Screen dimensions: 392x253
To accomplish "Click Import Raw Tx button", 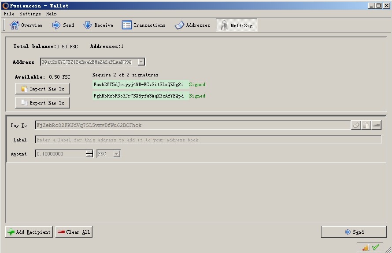I will coord(42,89).
